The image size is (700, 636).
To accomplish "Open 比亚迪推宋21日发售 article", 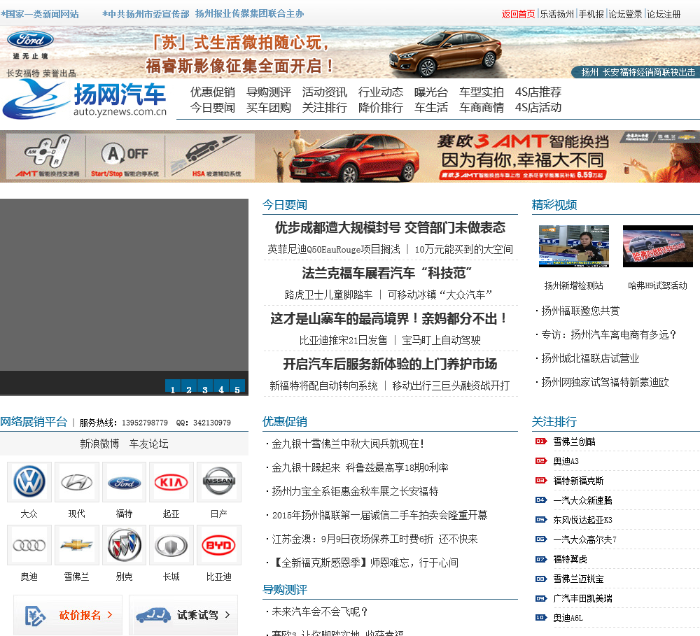I will [x=343, y=341].
